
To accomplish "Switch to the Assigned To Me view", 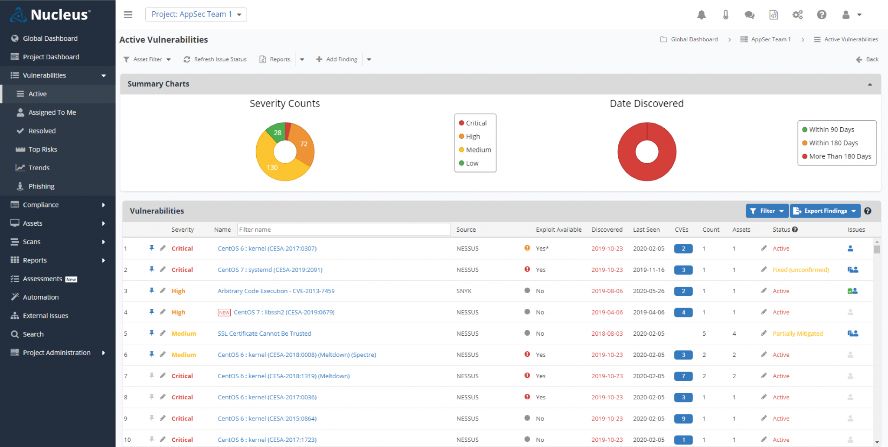I will click(x=52, y=112).
